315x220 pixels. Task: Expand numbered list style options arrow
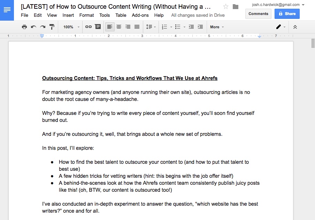pyautogui.click(x=171, y=27)
